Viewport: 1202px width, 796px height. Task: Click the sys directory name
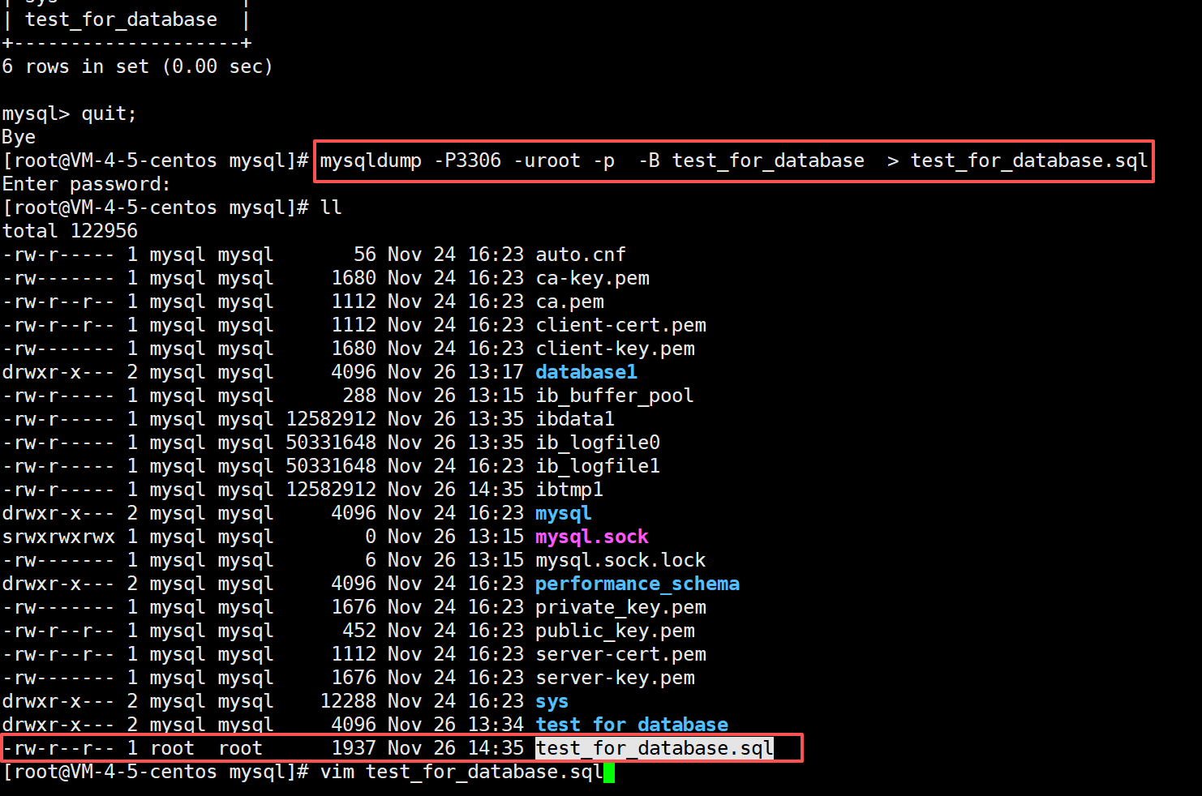pyautogui.click(x=552, y=701)
